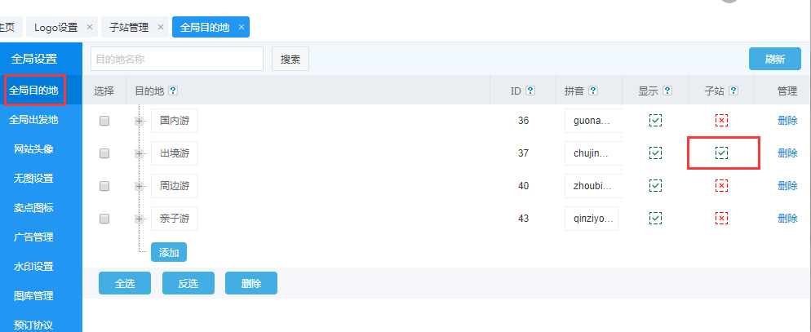The height and width of the screenshot is (332, 811).
Task: Close the 全局目的地 tab
Action: click(240, 27)
